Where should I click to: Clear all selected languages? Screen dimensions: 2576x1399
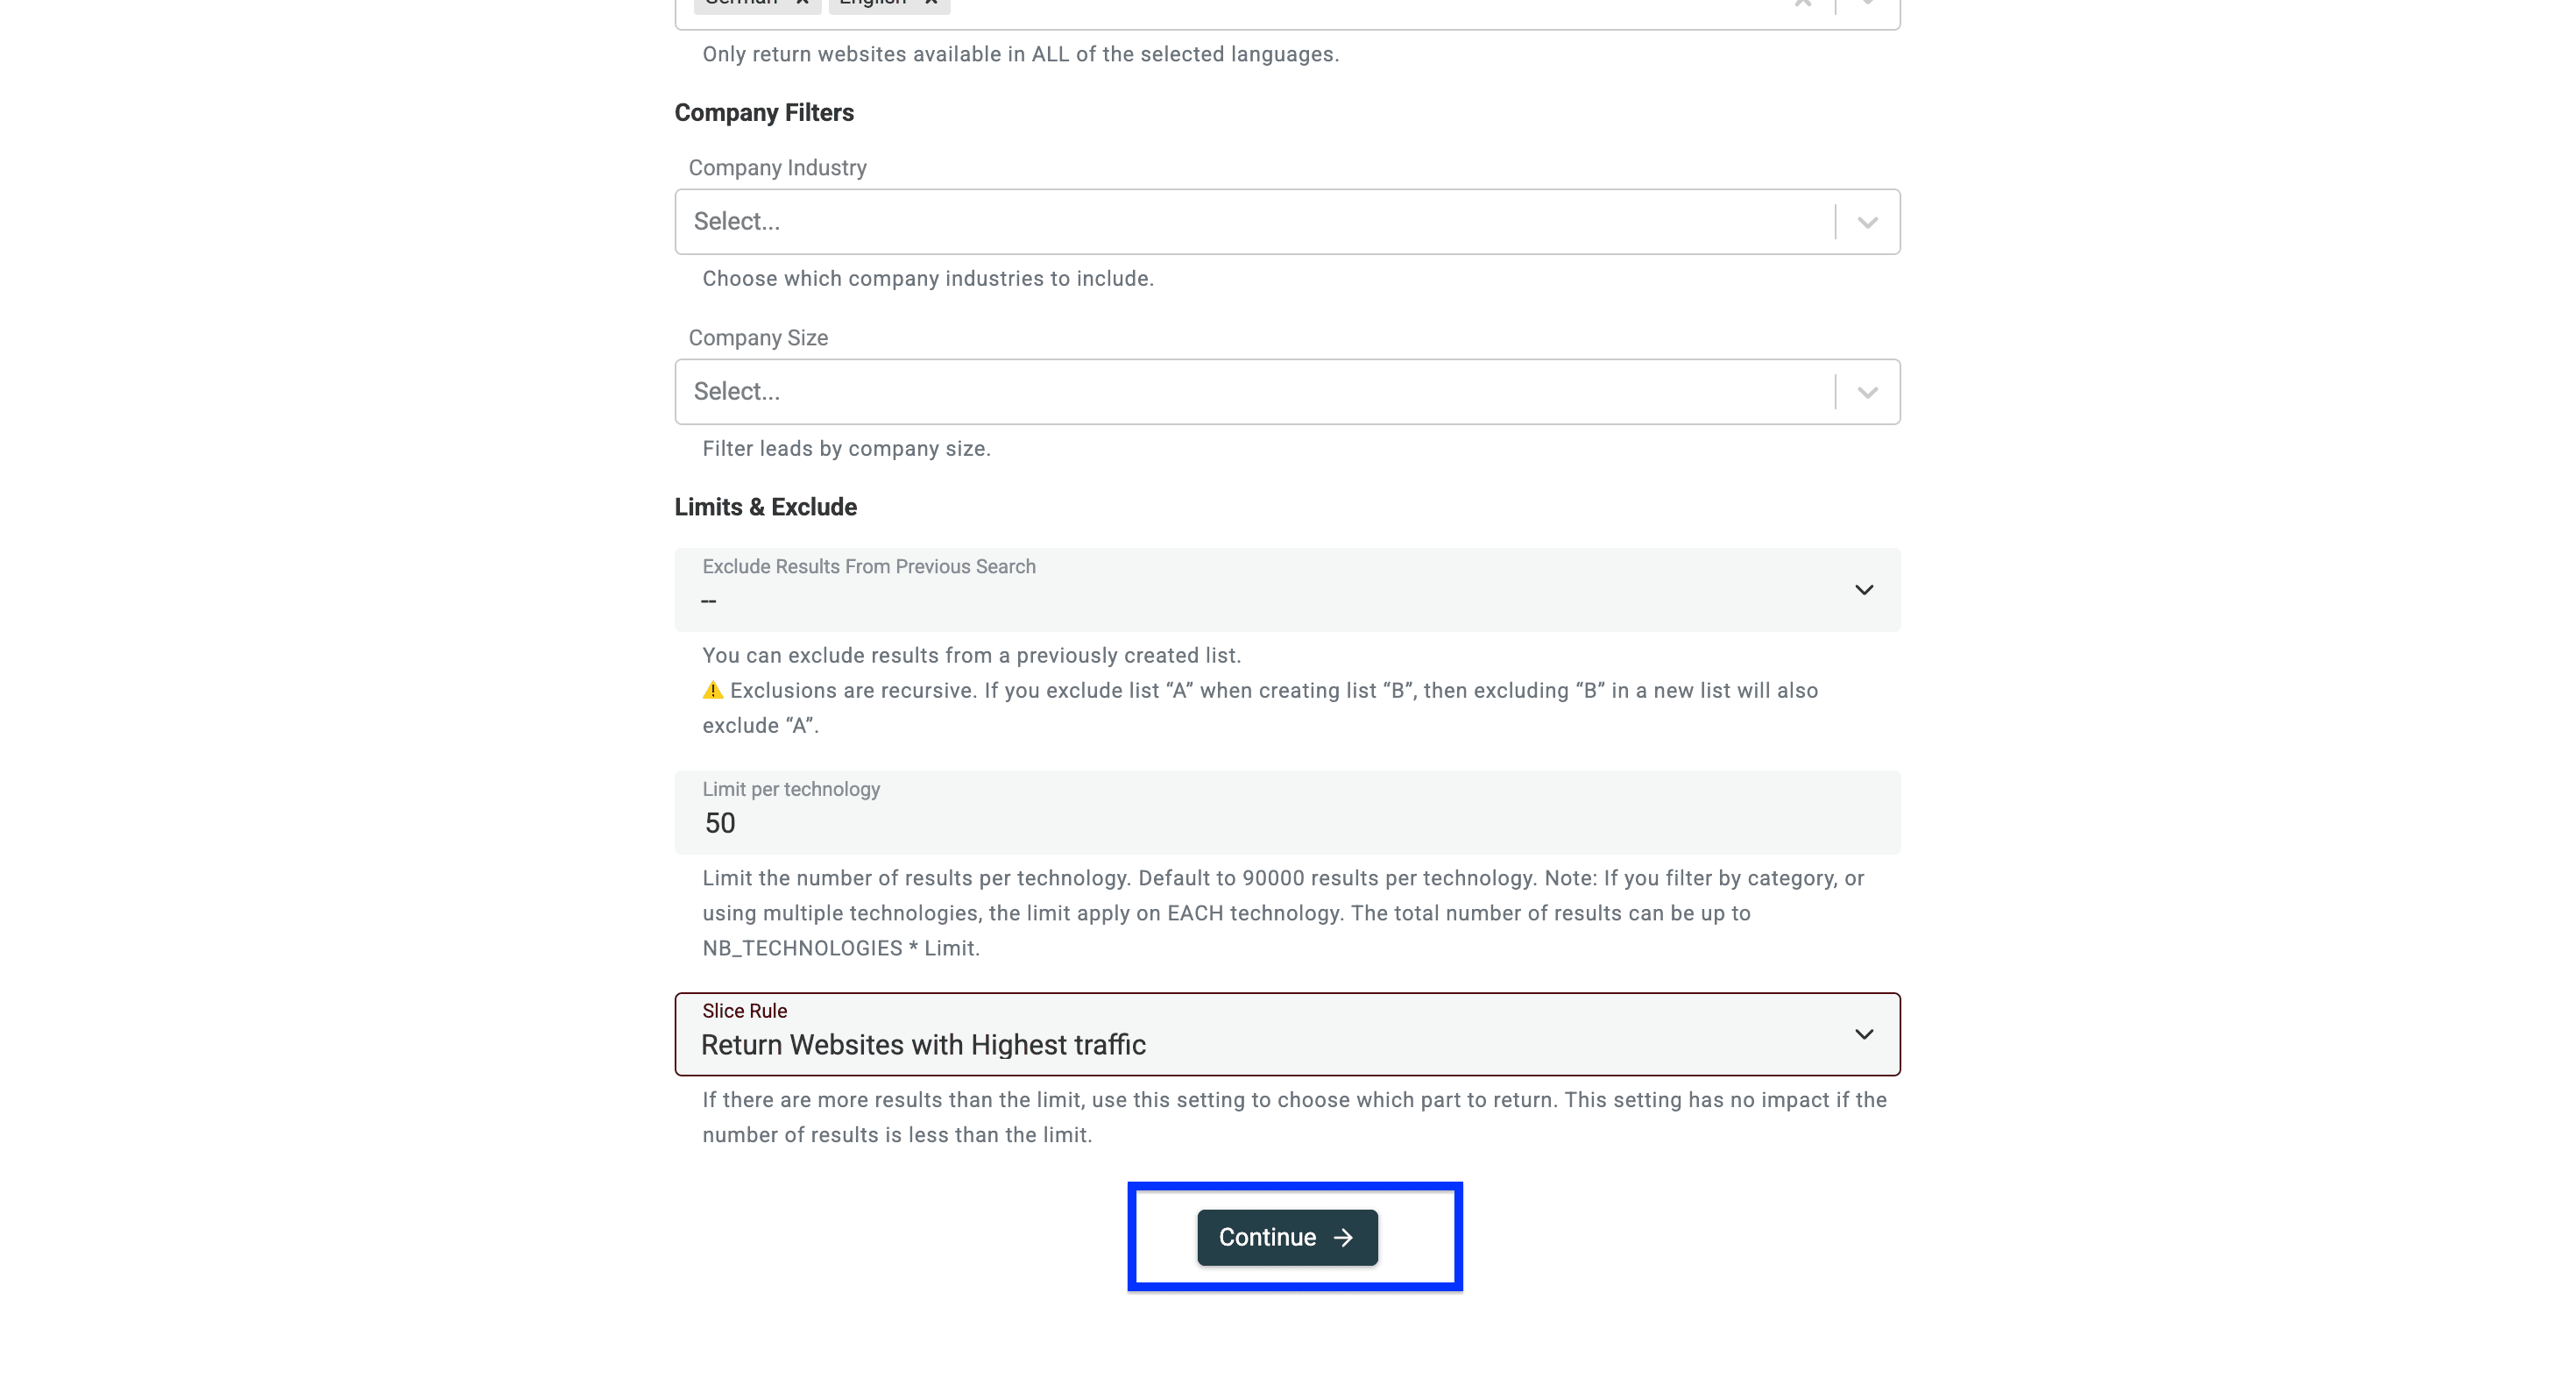[x=1803, y=3]
